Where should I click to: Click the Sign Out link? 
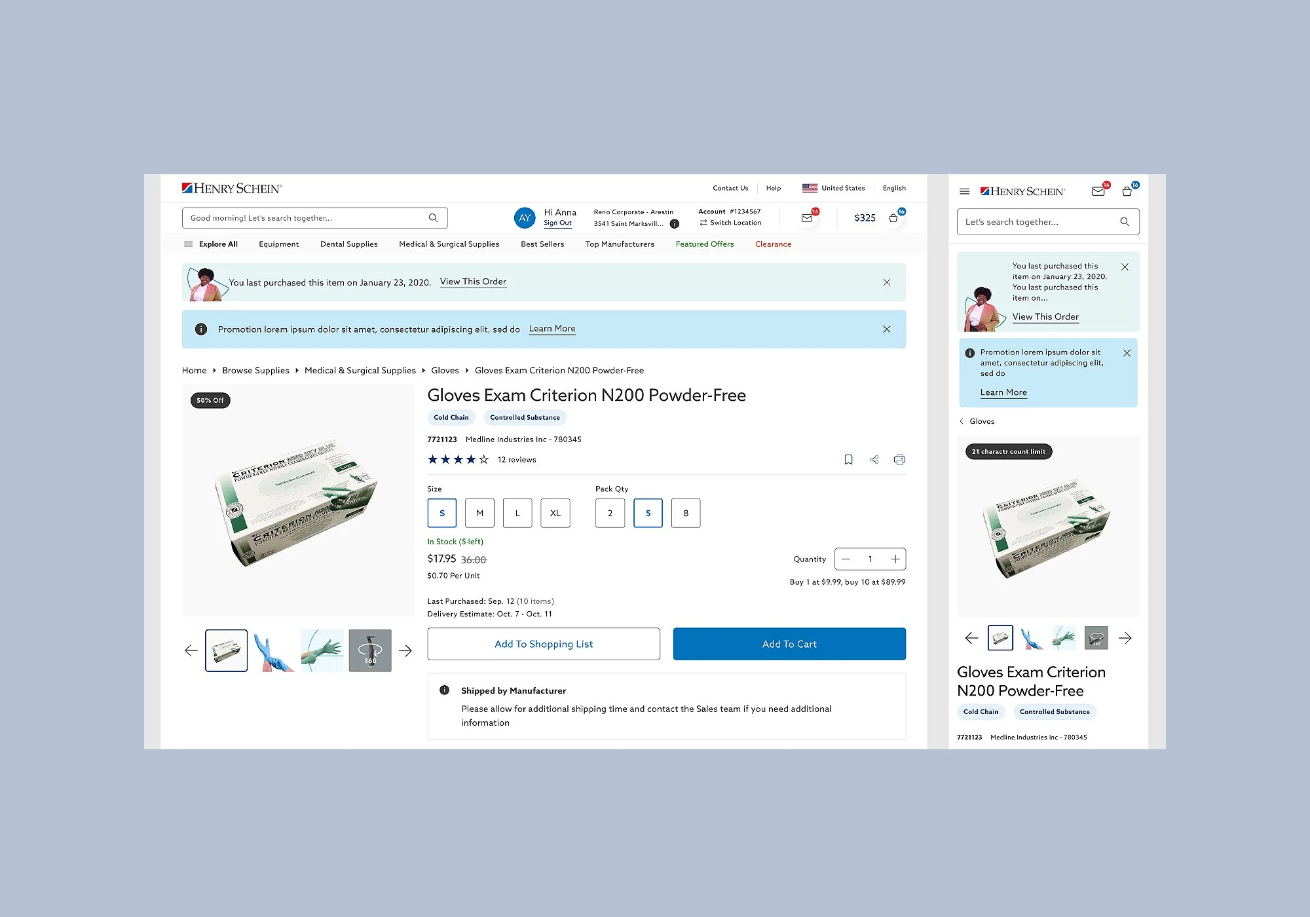click(x=557, y=223)
